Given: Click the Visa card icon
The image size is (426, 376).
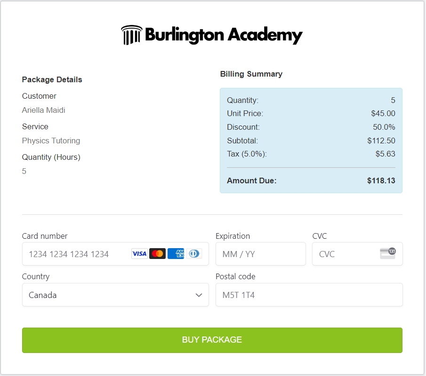Looking at the screenshot, I should [139, 254].
